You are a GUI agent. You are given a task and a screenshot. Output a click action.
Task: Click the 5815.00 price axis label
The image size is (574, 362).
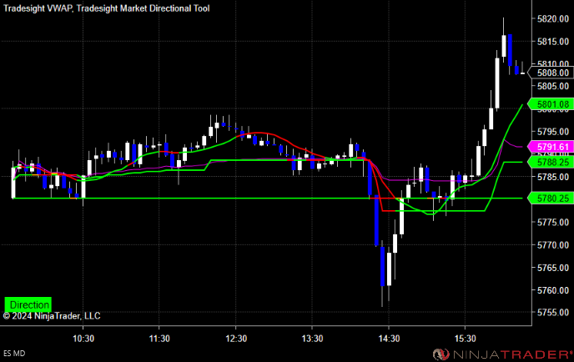[x=553, y=42]
